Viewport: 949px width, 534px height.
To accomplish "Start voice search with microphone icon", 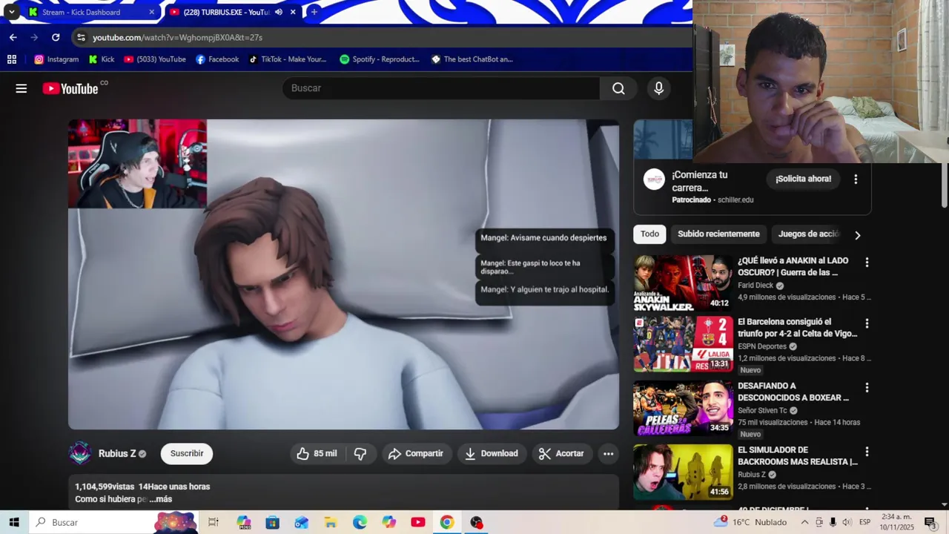I will [658, 88].
